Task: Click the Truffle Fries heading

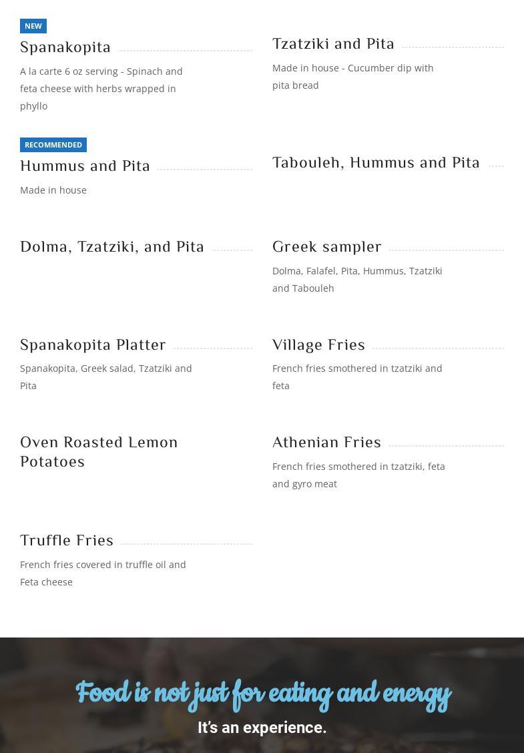Action: (67, 541)
